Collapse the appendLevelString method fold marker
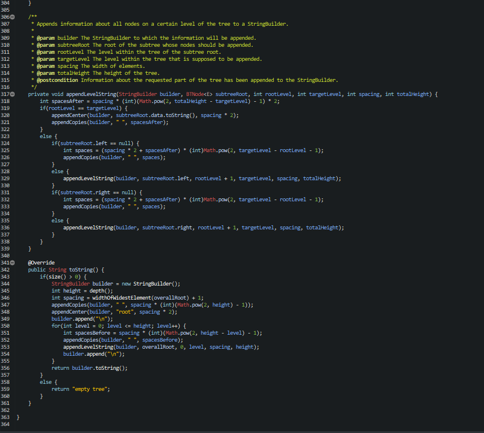The image size is (484, 433). point(12,94)
